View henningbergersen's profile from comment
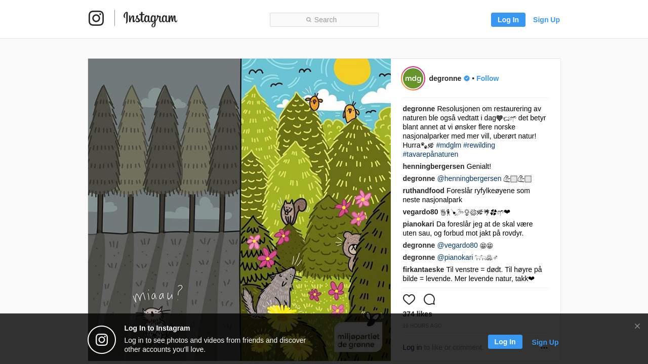The width and height of the screenshot is (648, 364). [433, 166]
